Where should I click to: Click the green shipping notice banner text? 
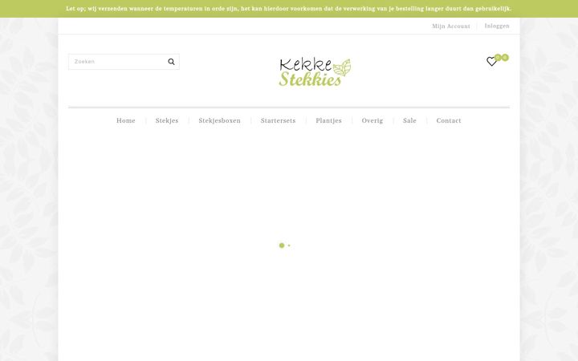click(x=289, y=9)
